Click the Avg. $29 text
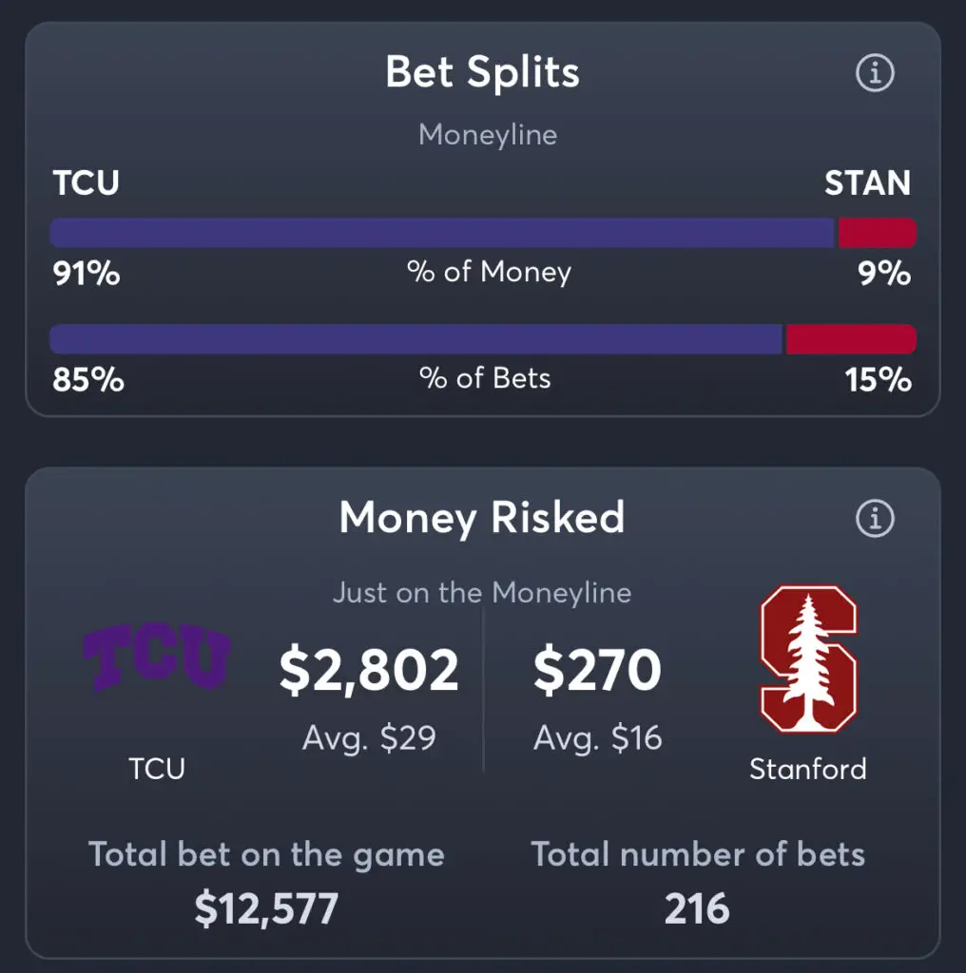 [369, 737]
